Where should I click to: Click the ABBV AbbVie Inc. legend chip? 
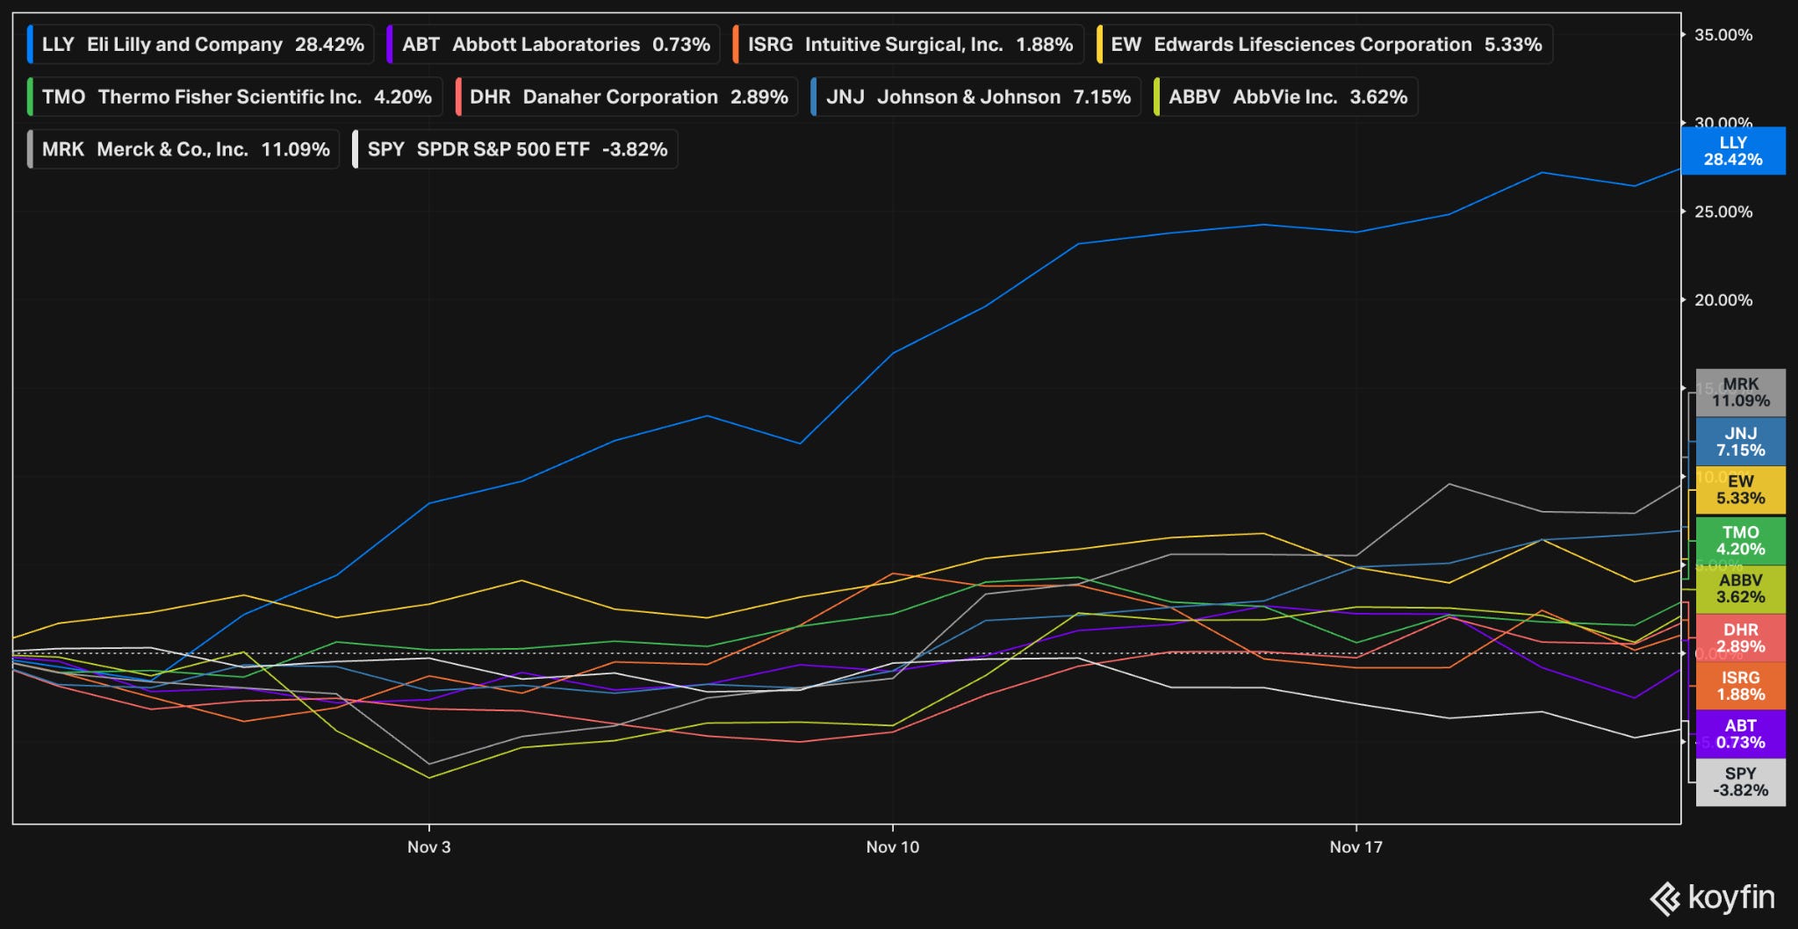[1286, 97]
